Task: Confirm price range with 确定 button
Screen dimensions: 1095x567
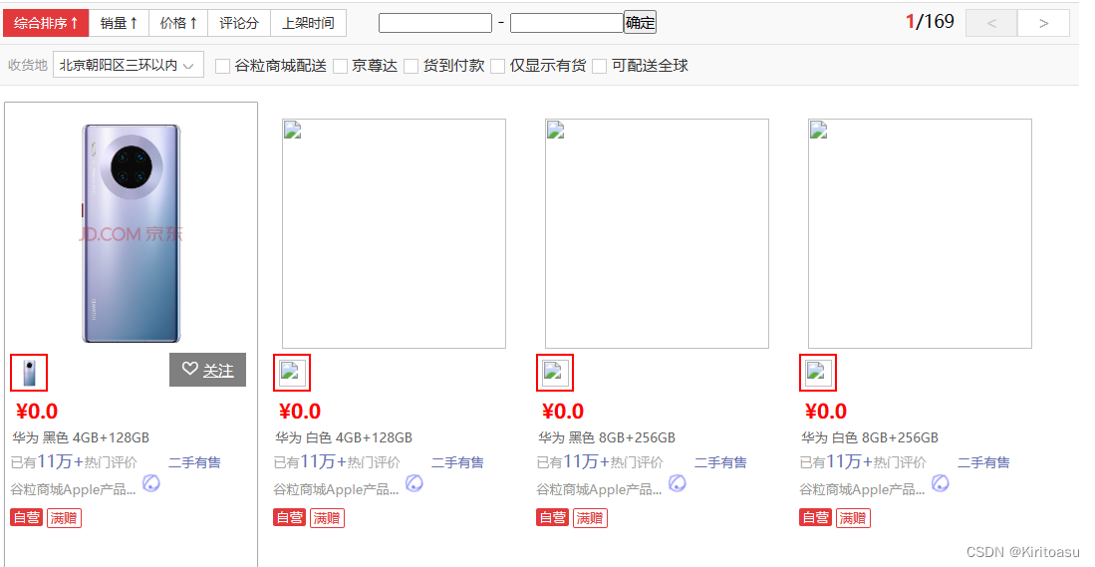Action: coord(640,23)
